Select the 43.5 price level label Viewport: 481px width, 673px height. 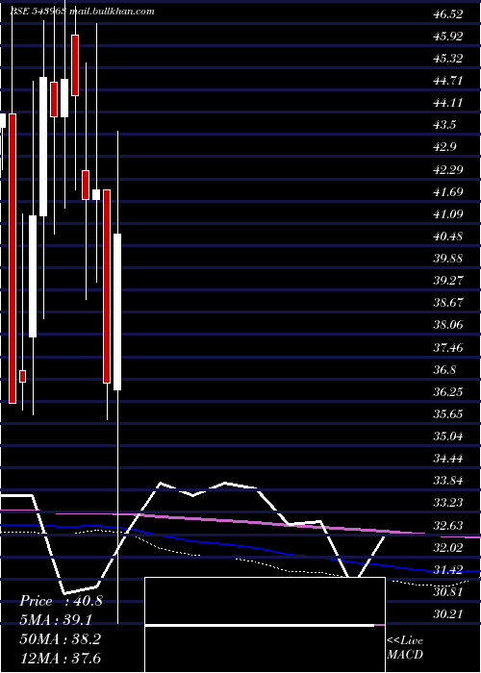click(x=444, y=125)
